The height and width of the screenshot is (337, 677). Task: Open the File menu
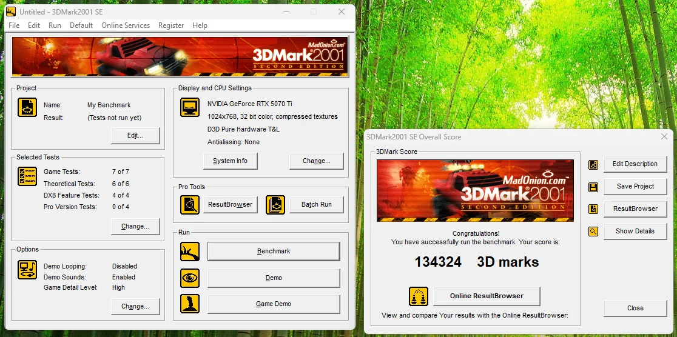coord(14,25)
